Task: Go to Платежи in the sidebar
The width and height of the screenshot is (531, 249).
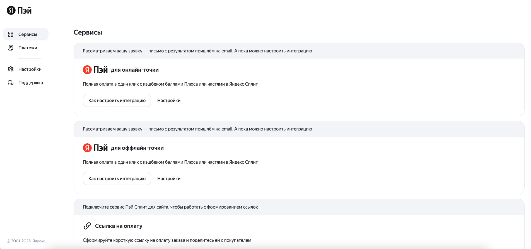Action: point(28,48)
